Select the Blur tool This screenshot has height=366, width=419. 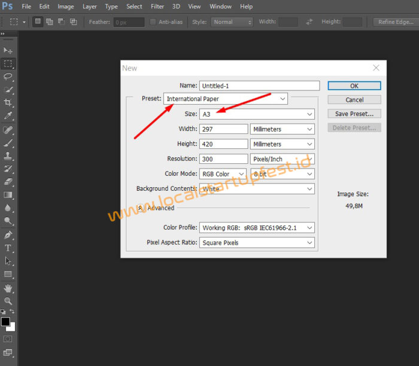(8, 208)
